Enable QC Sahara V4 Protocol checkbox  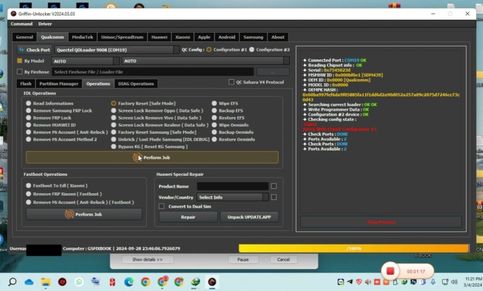click(231, 82)
